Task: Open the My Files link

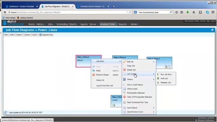Action: pos(203,21)
